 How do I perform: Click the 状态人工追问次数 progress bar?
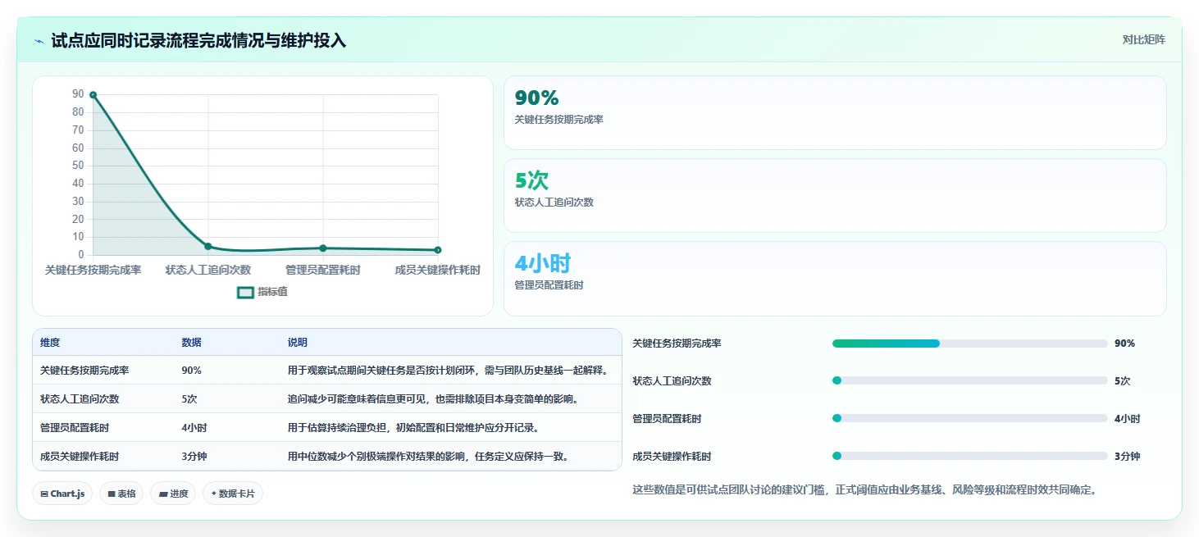[x=969, y=381]
